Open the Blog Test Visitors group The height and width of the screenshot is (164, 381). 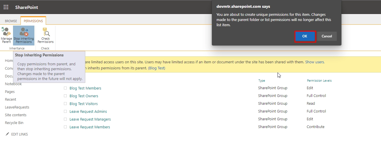[x=84, y=104]
